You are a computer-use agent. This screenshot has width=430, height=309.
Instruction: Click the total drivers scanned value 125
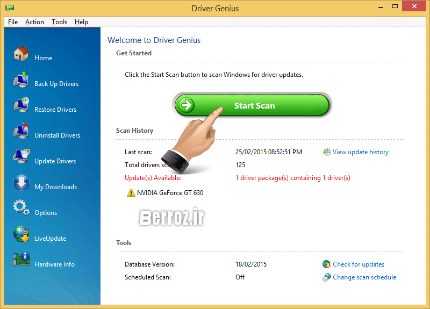pyautogui.click(x=240, y=165)
